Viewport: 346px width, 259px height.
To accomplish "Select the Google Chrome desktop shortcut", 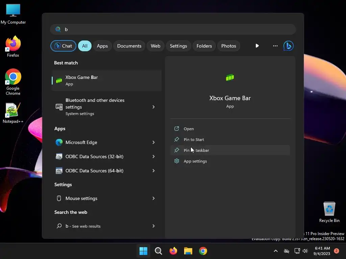I will (13, 82).
